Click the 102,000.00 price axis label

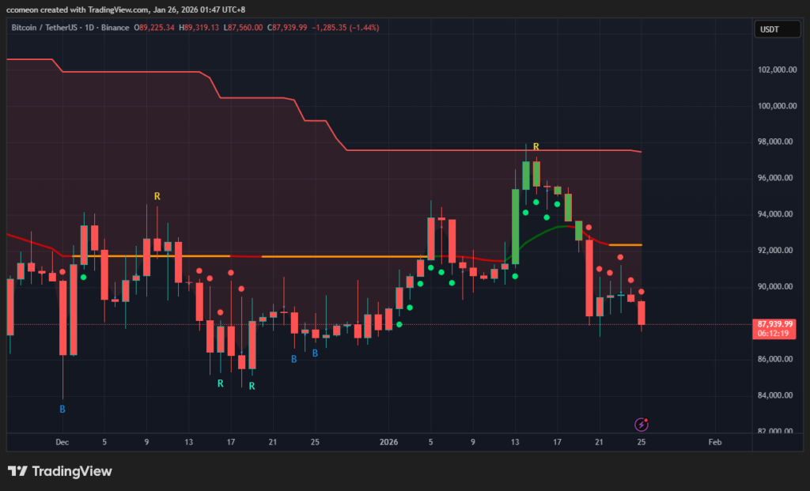click(775, 70)
